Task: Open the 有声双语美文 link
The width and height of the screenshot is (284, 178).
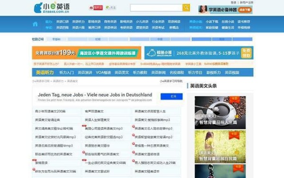Action: point(94,111)
